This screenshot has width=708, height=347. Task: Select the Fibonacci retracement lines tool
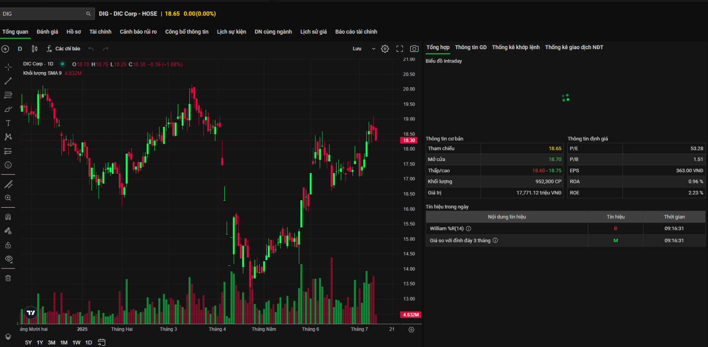click(8, 95)
